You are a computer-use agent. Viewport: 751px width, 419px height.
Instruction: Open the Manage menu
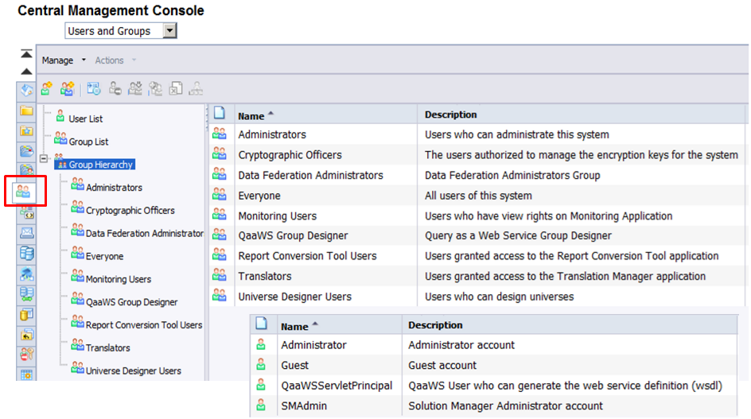(x=57, y=60)
